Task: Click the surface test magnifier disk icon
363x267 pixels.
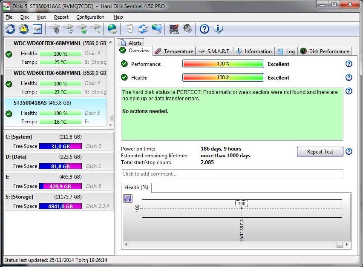Action: click(x=95, y=29)
